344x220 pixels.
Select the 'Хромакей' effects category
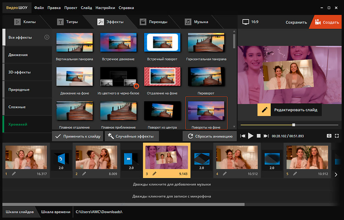[x=18, y=124]
